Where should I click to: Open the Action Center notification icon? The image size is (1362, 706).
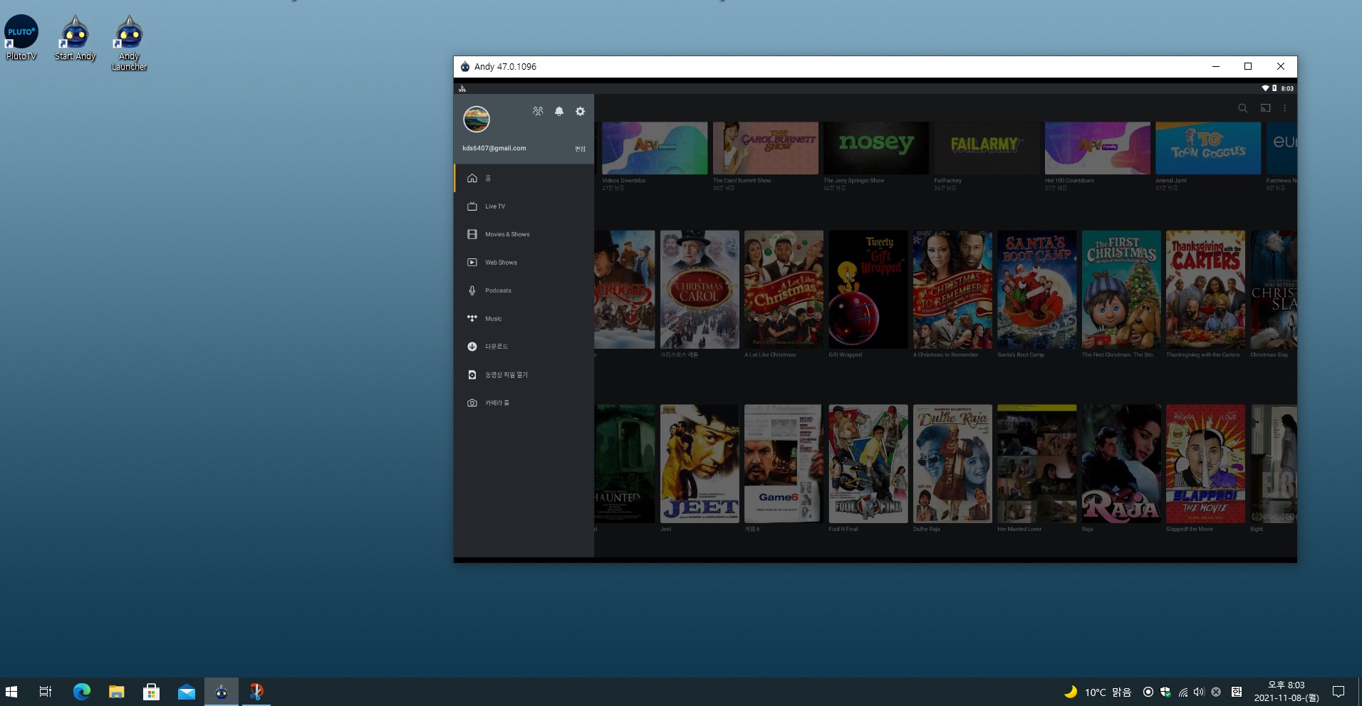pyautogui.click(x=1338, y=692)
